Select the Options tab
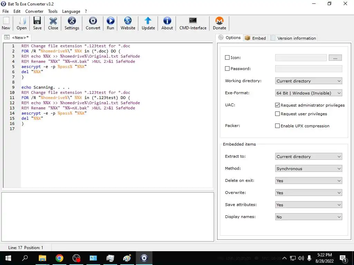The width and height of the screenshot is (354, 265). coord(230,38)
